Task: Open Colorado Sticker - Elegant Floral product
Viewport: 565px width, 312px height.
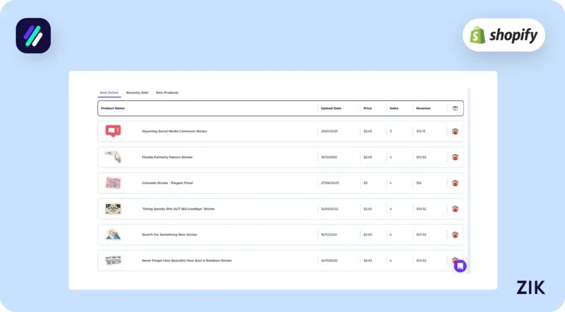Action: coord(167,183)
